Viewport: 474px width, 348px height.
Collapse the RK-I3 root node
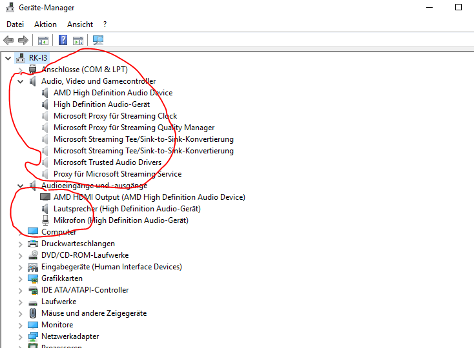coord(8,58)
